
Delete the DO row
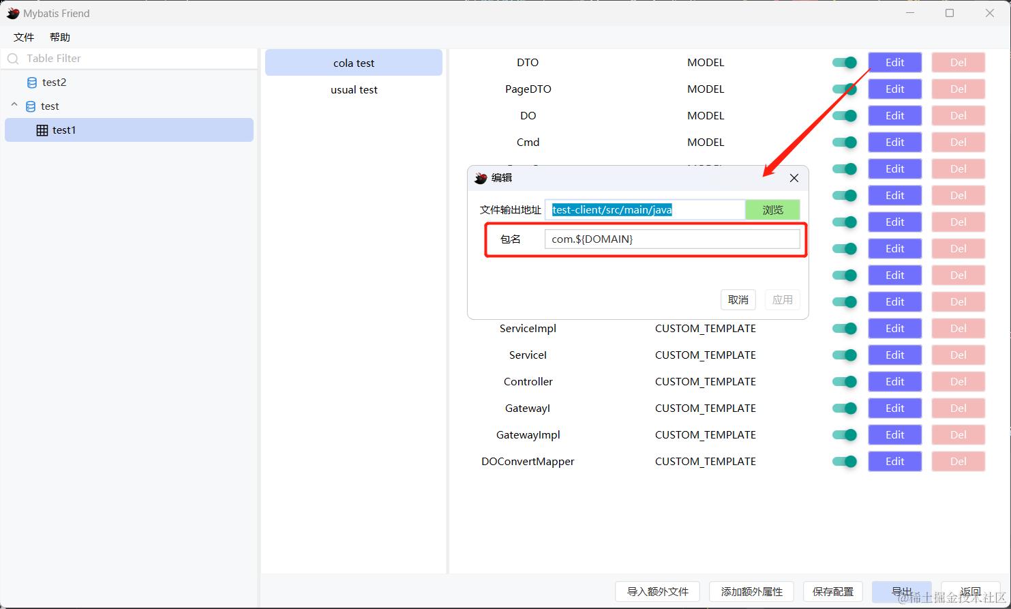click(958, 116)
